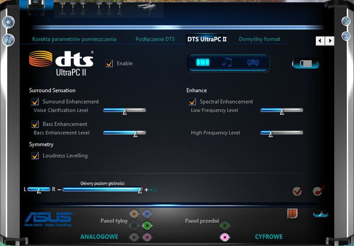
Task: Click the blue rear panel jack
Action: (x=147, y=214)
